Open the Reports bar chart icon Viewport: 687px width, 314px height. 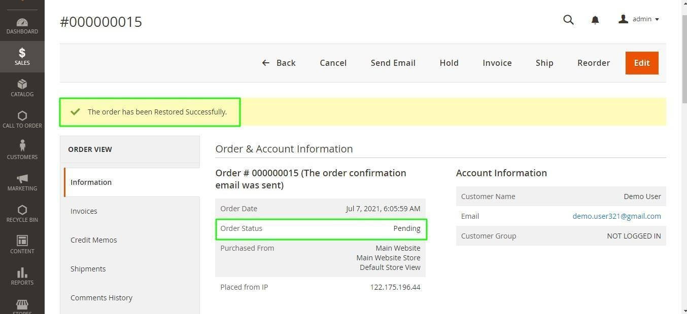(x=22, y=276)
